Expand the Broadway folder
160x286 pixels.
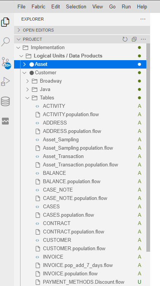click(x=27, y=81)
